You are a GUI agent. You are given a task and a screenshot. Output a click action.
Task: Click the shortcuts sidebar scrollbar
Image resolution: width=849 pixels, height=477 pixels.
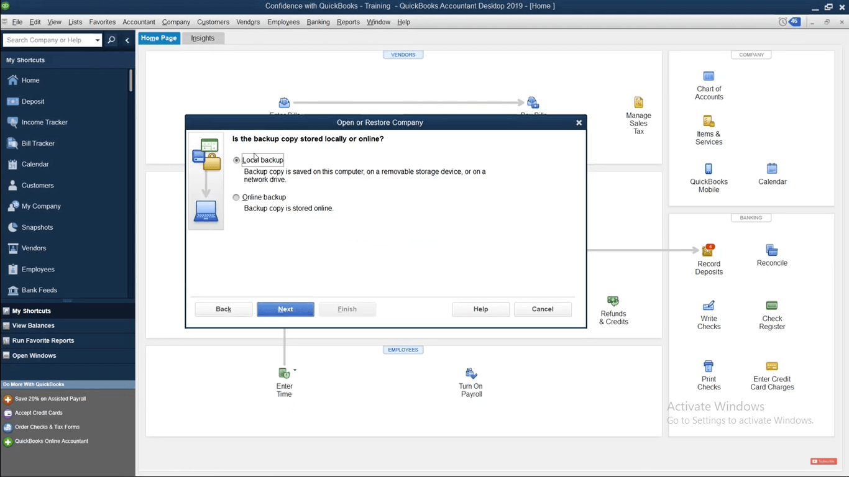(131, 81)
